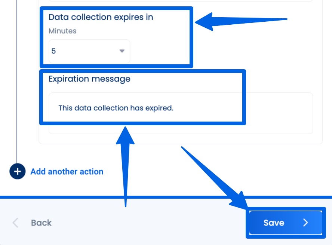Select the left chevron next to Back

pyautogui.click(x=15, y=223)
